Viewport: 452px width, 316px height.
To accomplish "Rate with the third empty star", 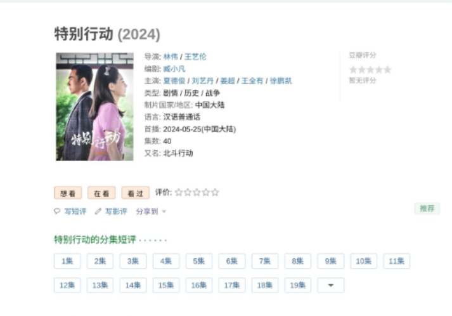I will pyautogui.click(x=197, y=192).
